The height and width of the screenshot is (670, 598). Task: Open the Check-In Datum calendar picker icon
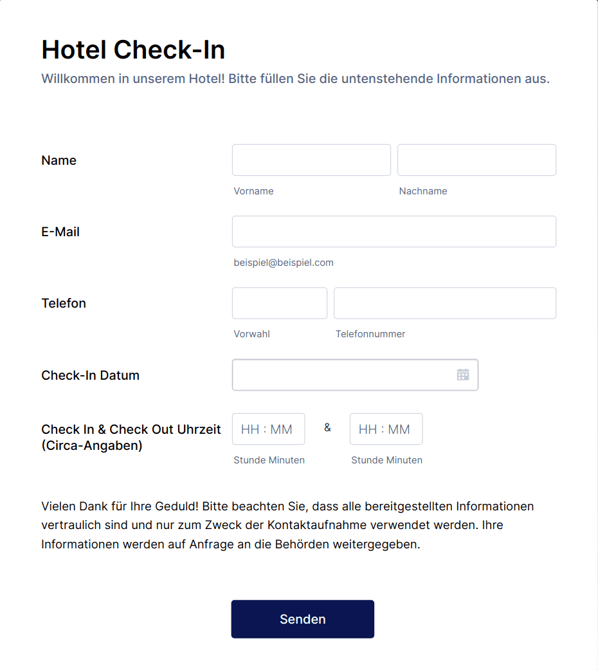click(x=463, y=375)
